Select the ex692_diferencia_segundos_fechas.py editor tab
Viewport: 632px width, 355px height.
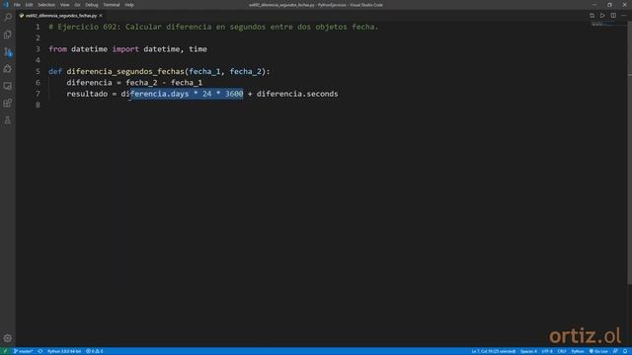point(60,16)
